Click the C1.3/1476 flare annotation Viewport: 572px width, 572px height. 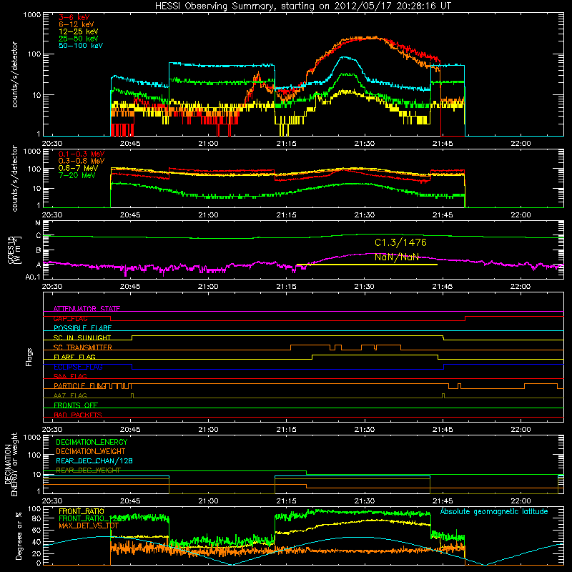pos(400,242)
